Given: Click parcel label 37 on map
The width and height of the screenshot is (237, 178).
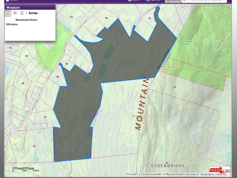Looking at the screenshot, I should tap(167, 163).
